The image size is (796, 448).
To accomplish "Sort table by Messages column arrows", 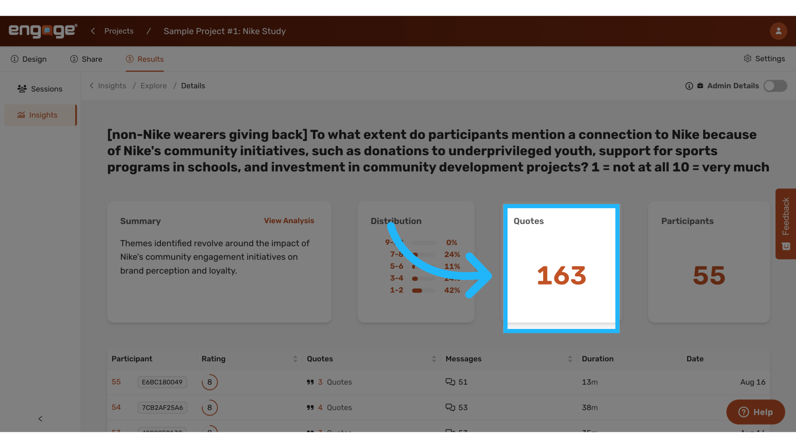I will (570, 359).
